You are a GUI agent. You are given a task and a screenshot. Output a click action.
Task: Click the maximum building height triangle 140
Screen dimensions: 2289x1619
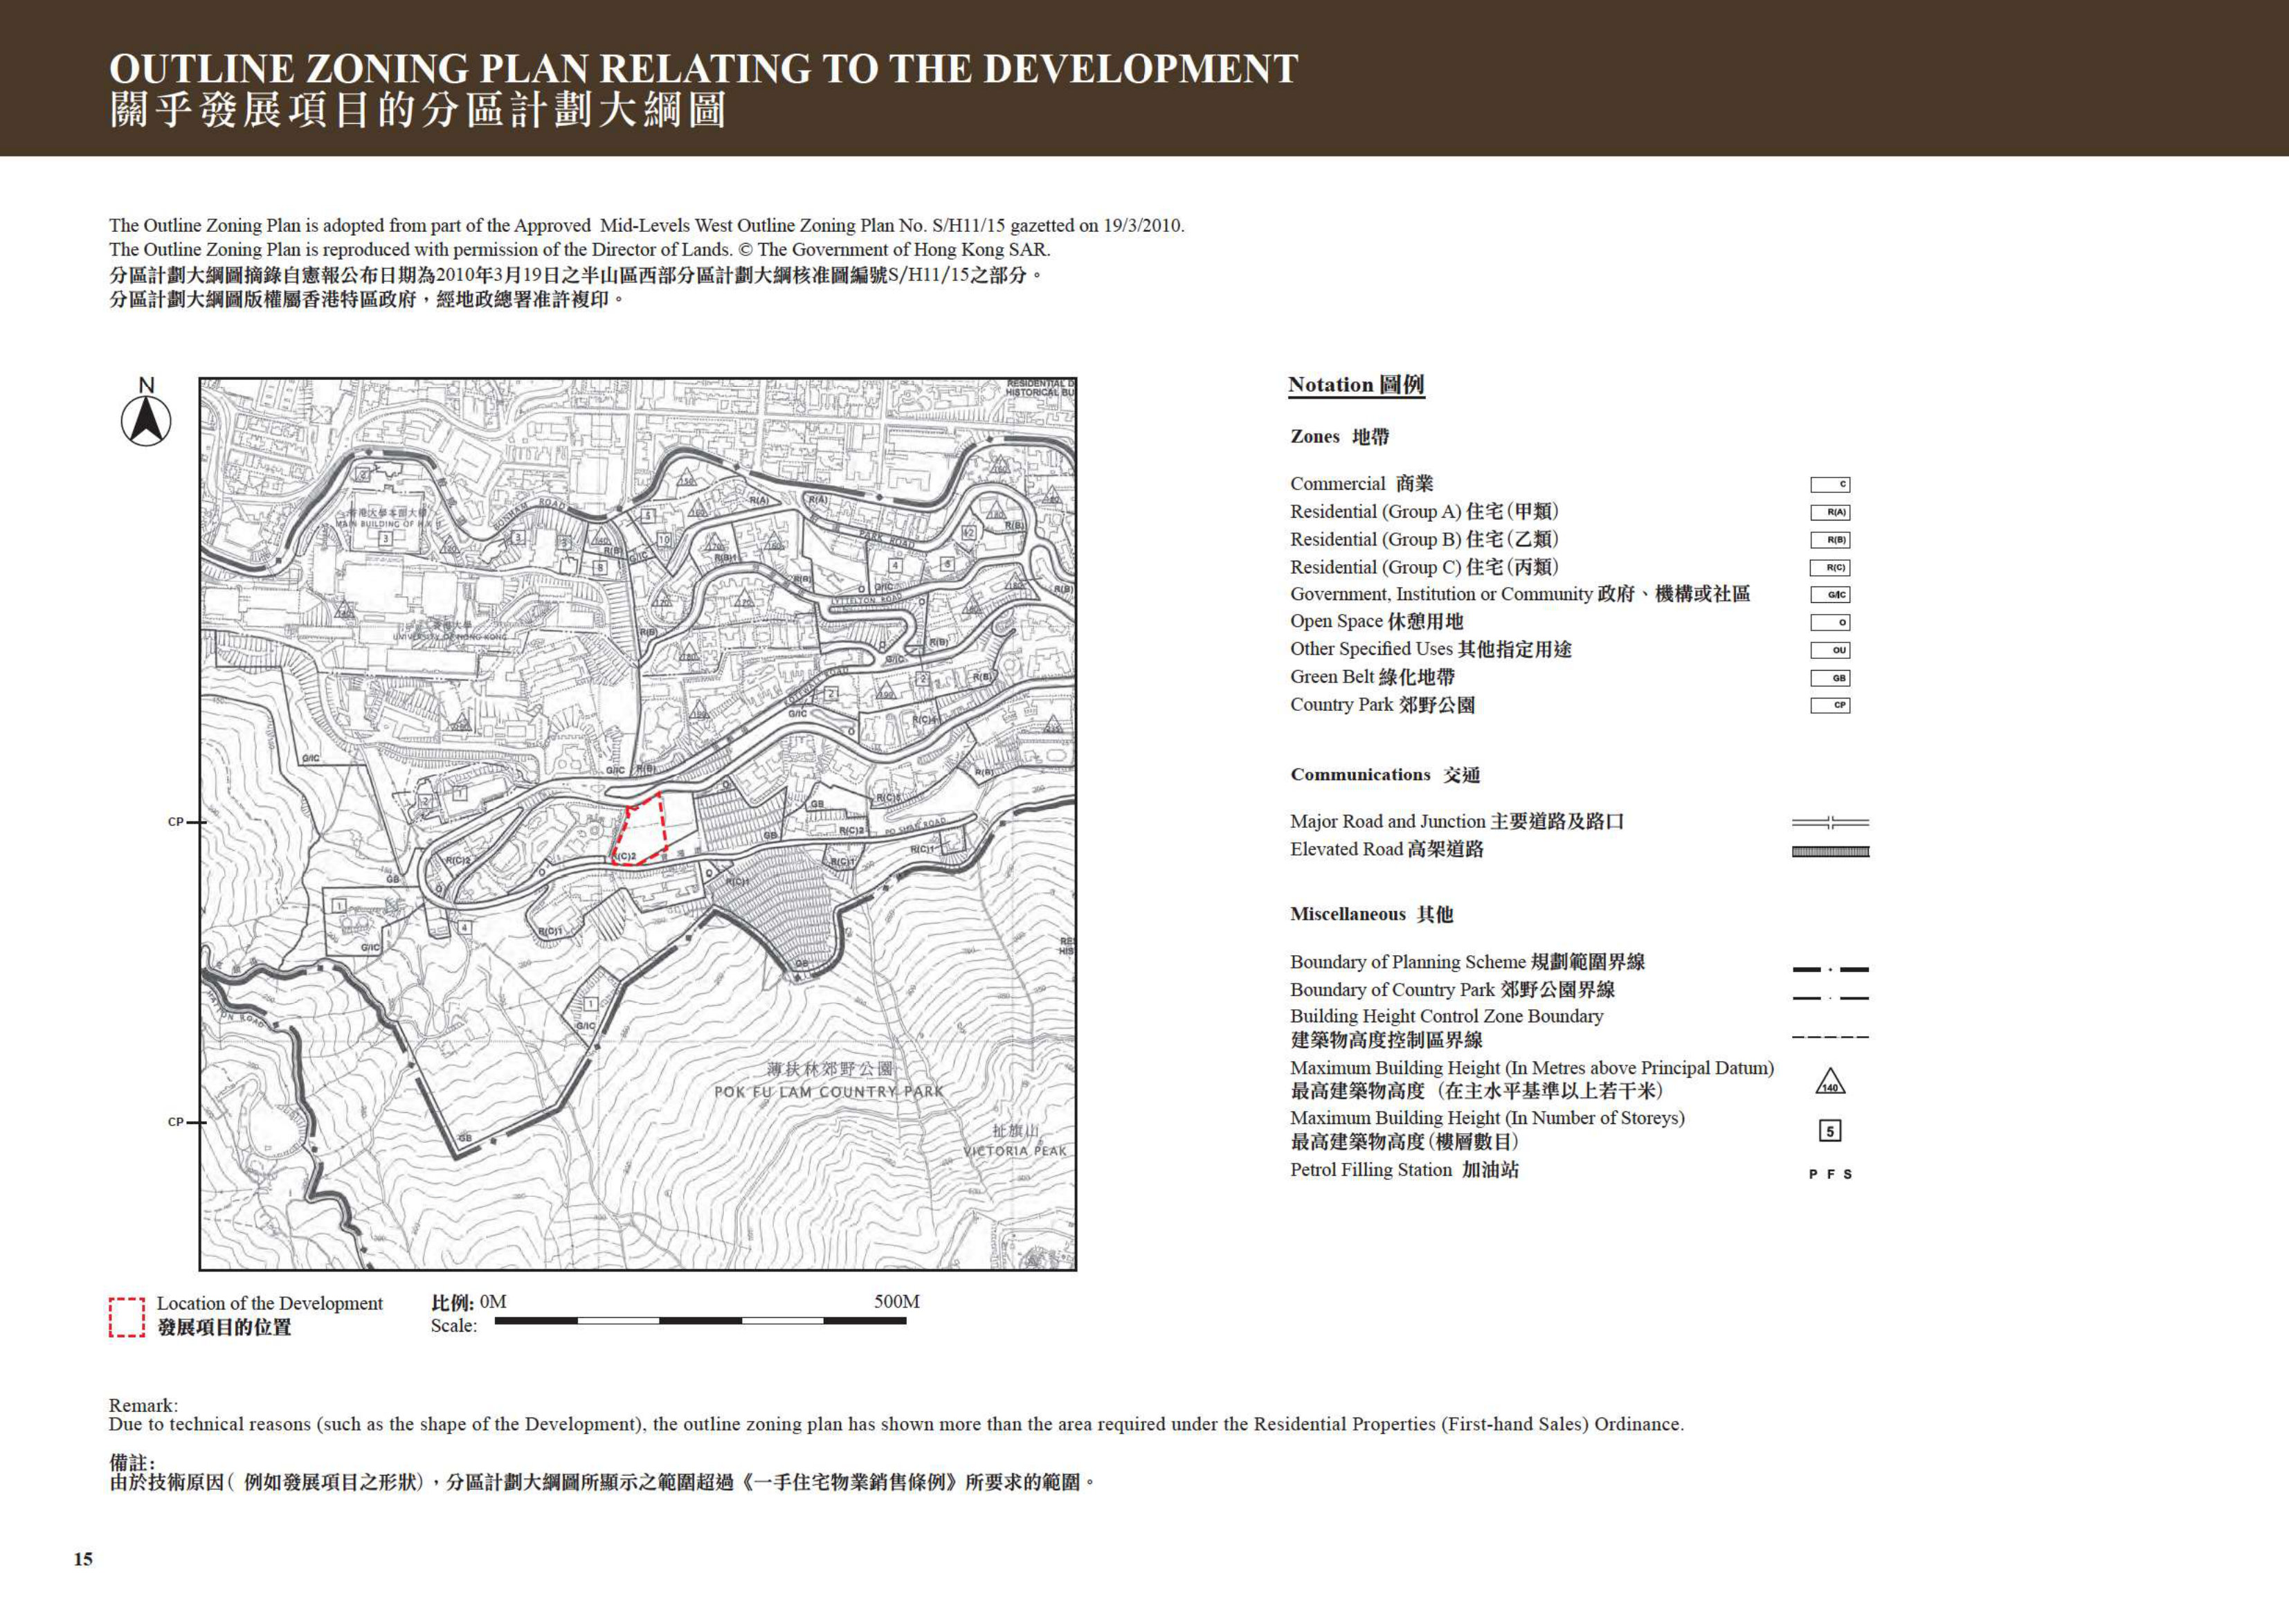tap(1830, 1082)
